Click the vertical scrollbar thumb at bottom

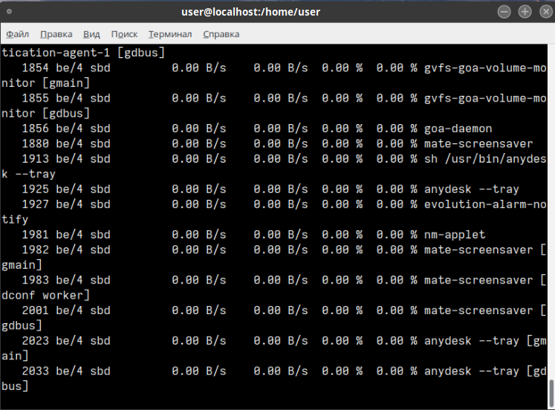(551, 391)
